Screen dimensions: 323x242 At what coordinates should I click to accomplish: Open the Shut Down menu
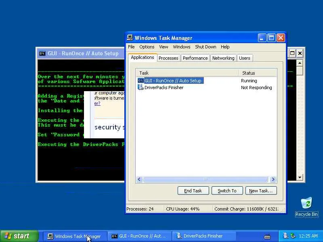[206, 47]
